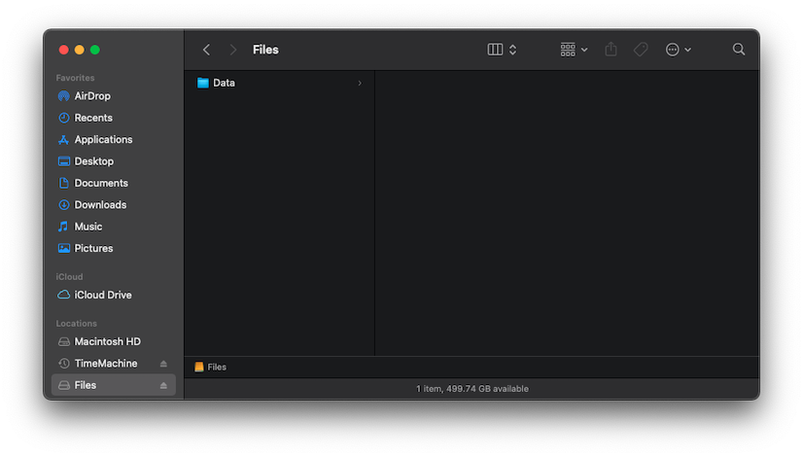
Task: Click the forward navigation chevron
Action: coord(233,50)
